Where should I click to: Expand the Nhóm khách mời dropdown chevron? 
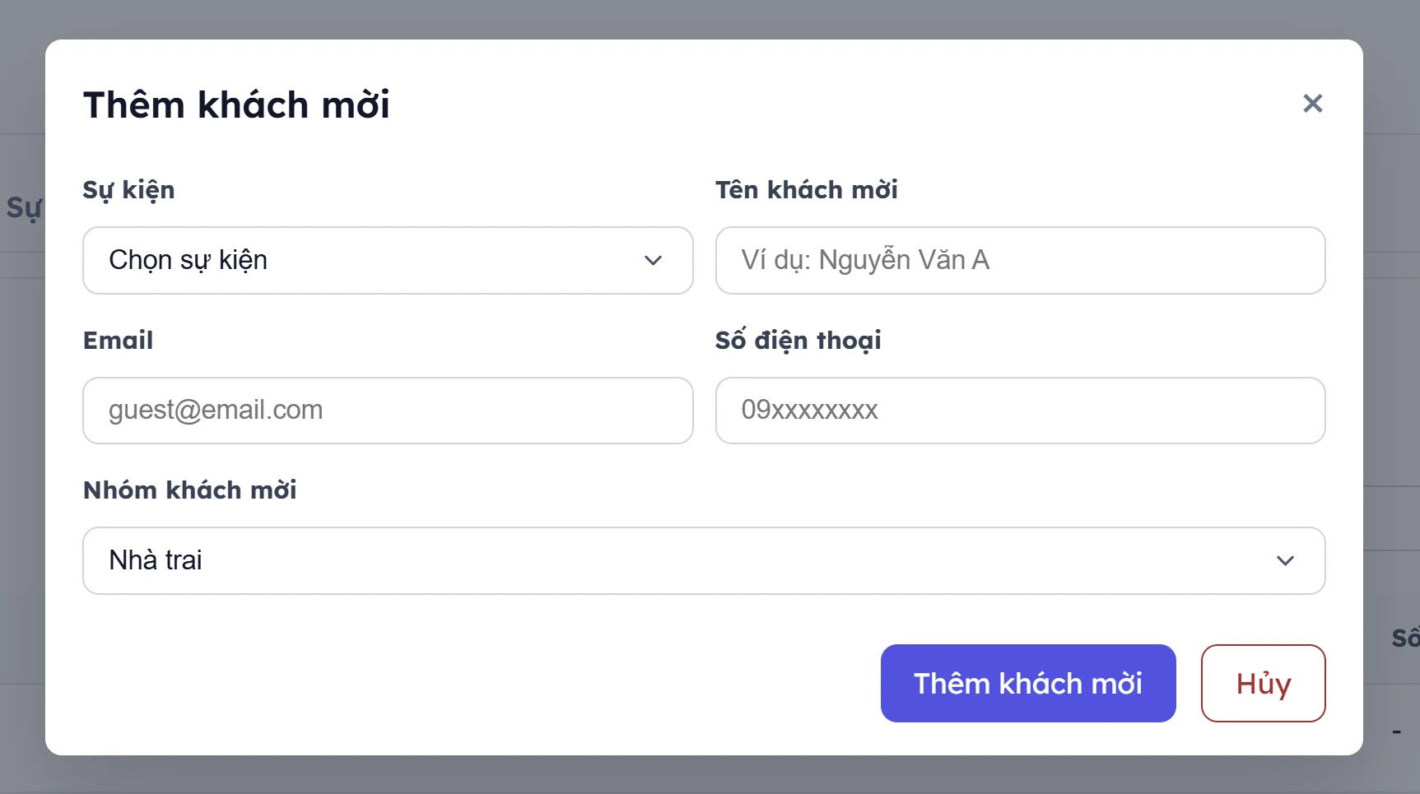pos(1285,560)
